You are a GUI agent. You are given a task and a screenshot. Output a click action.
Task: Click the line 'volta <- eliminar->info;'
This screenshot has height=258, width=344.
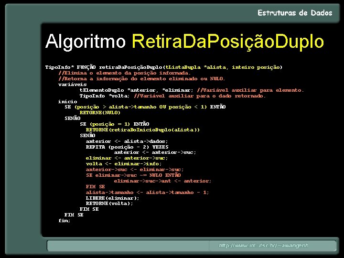pos(124,164)
